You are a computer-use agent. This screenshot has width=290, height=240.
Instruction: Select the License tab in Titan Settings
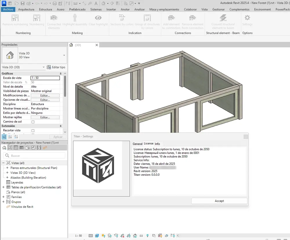coord(149,143)
